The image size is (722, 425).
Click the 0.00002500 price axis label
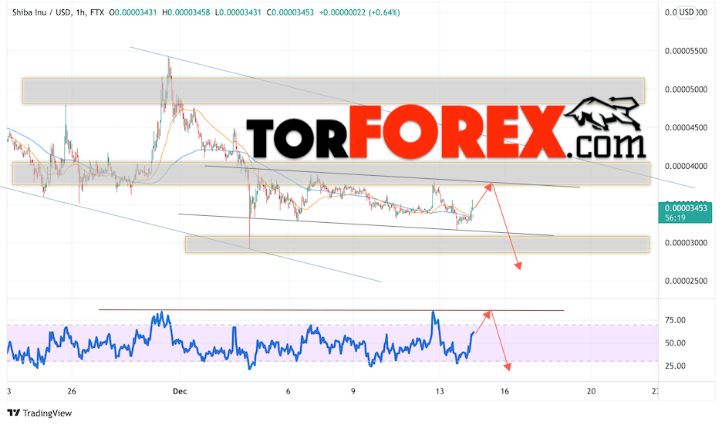pyautogui.click(x=686, y=281)
